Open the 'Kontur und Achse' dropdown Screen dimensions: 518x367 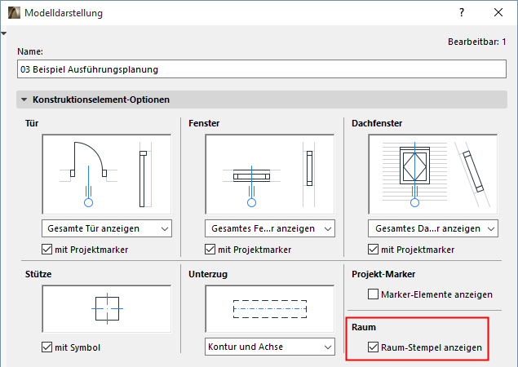click(270, 348)
